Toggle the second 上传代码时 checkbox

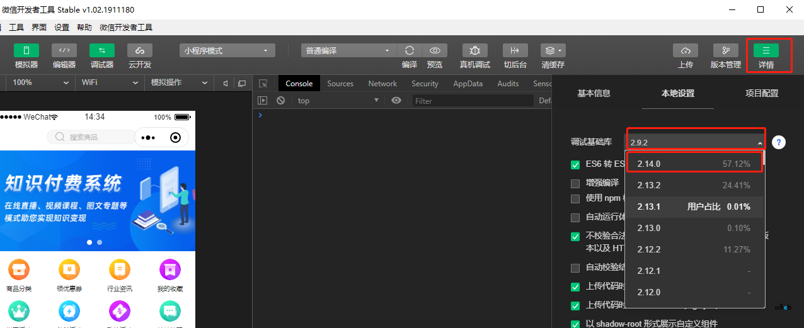tap(575, 306)
